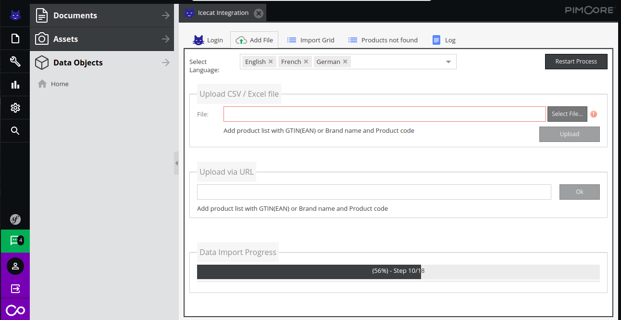Image resolution: width=621 pixels, height=320 pixels.
Task: Click the Ok button
Action: tap(580, 192)
